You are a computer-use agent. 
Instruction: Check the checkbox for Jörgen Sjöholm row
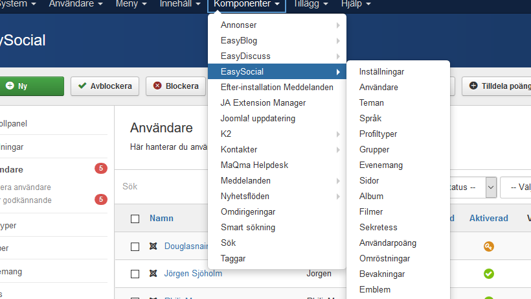pyautogui.click(x=135, y=274)
